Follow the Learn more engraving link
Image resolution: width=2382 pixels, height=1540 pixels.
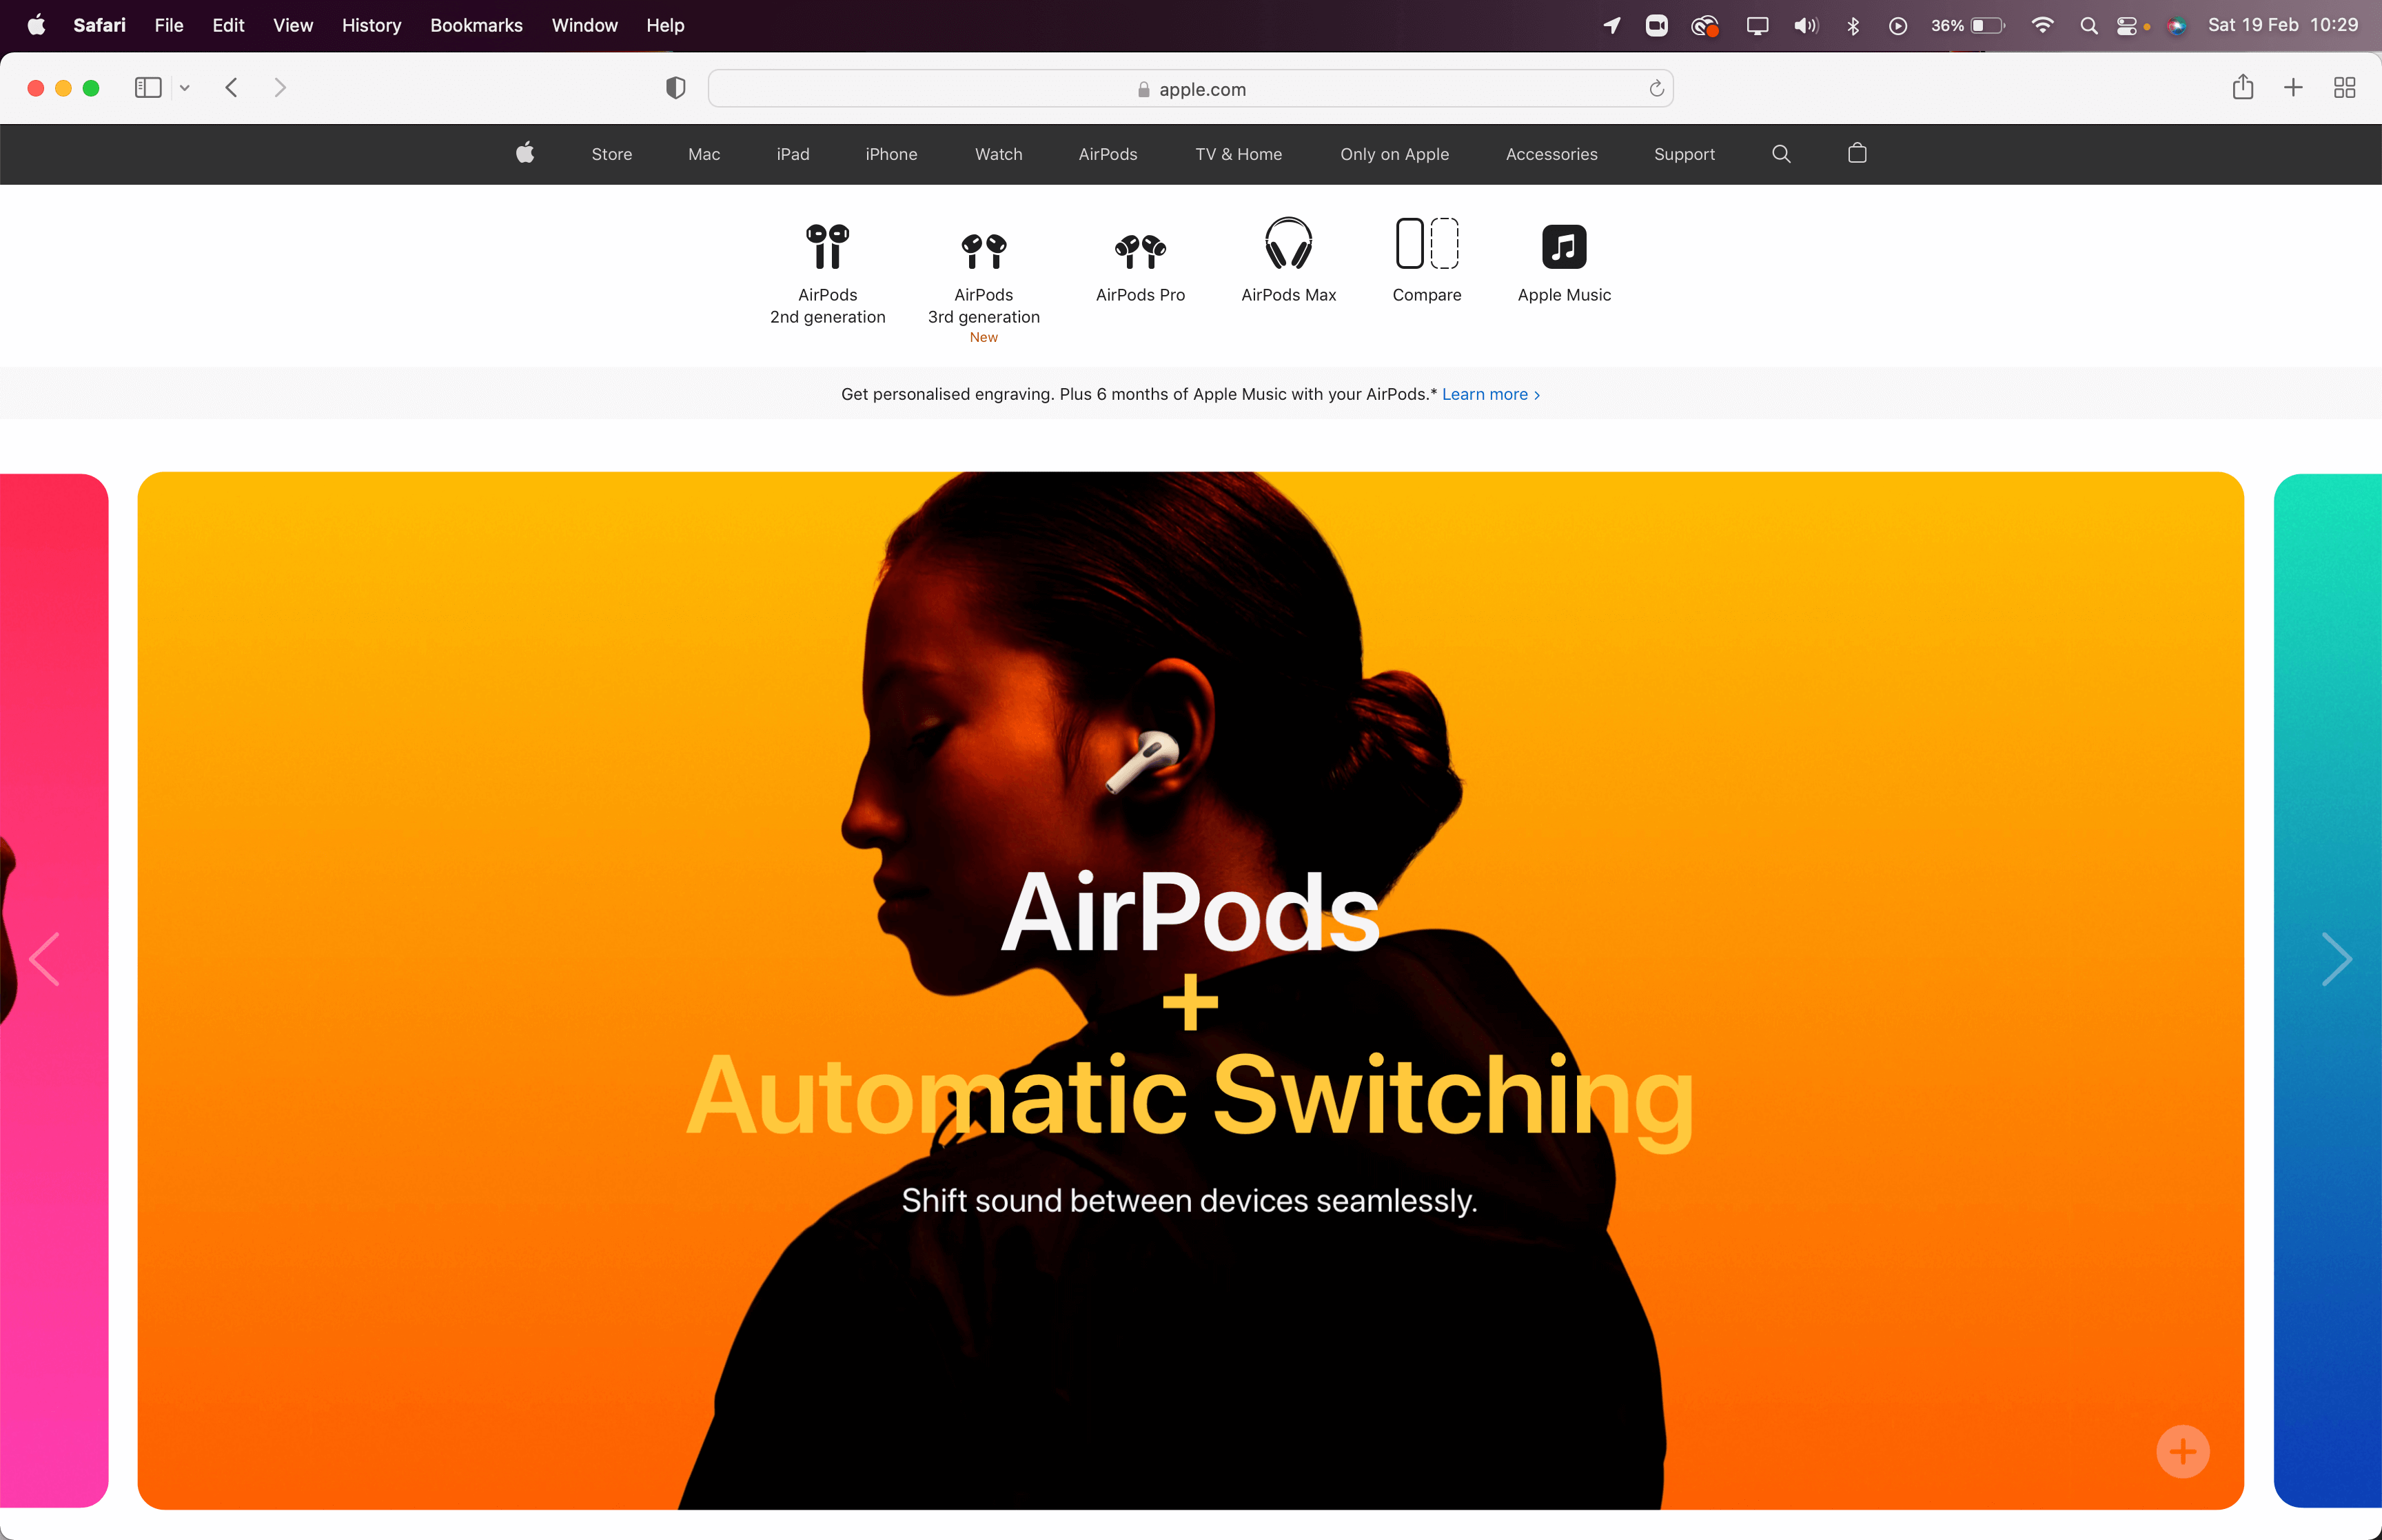click(1490, 394)
